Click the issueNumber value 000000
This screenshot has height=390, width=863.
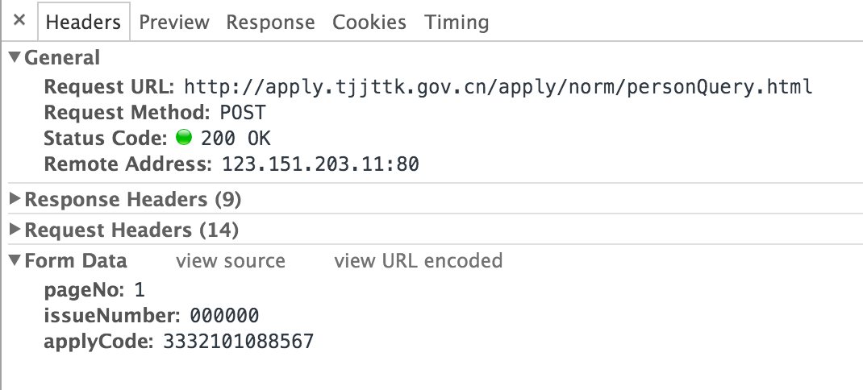(224, 316)
